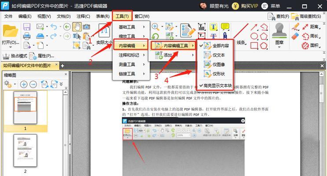
Task: Select the yellow highlight text T tool
Action: click(213, 27)
